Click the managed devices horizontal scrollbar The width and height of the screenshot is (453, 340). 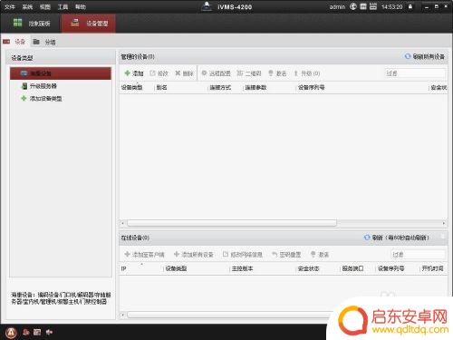[x=232, y=223]
